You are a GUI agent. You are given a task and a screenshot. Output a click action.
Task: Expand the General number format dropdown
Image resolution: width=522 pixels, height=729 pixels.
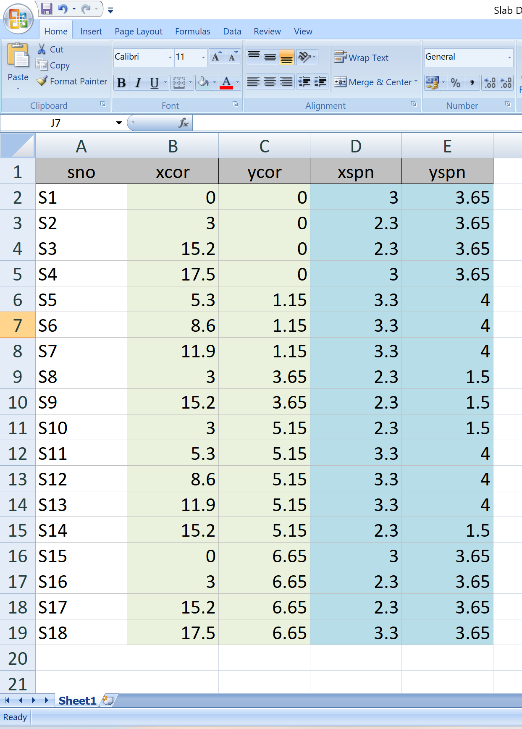[x=509, y=57]
